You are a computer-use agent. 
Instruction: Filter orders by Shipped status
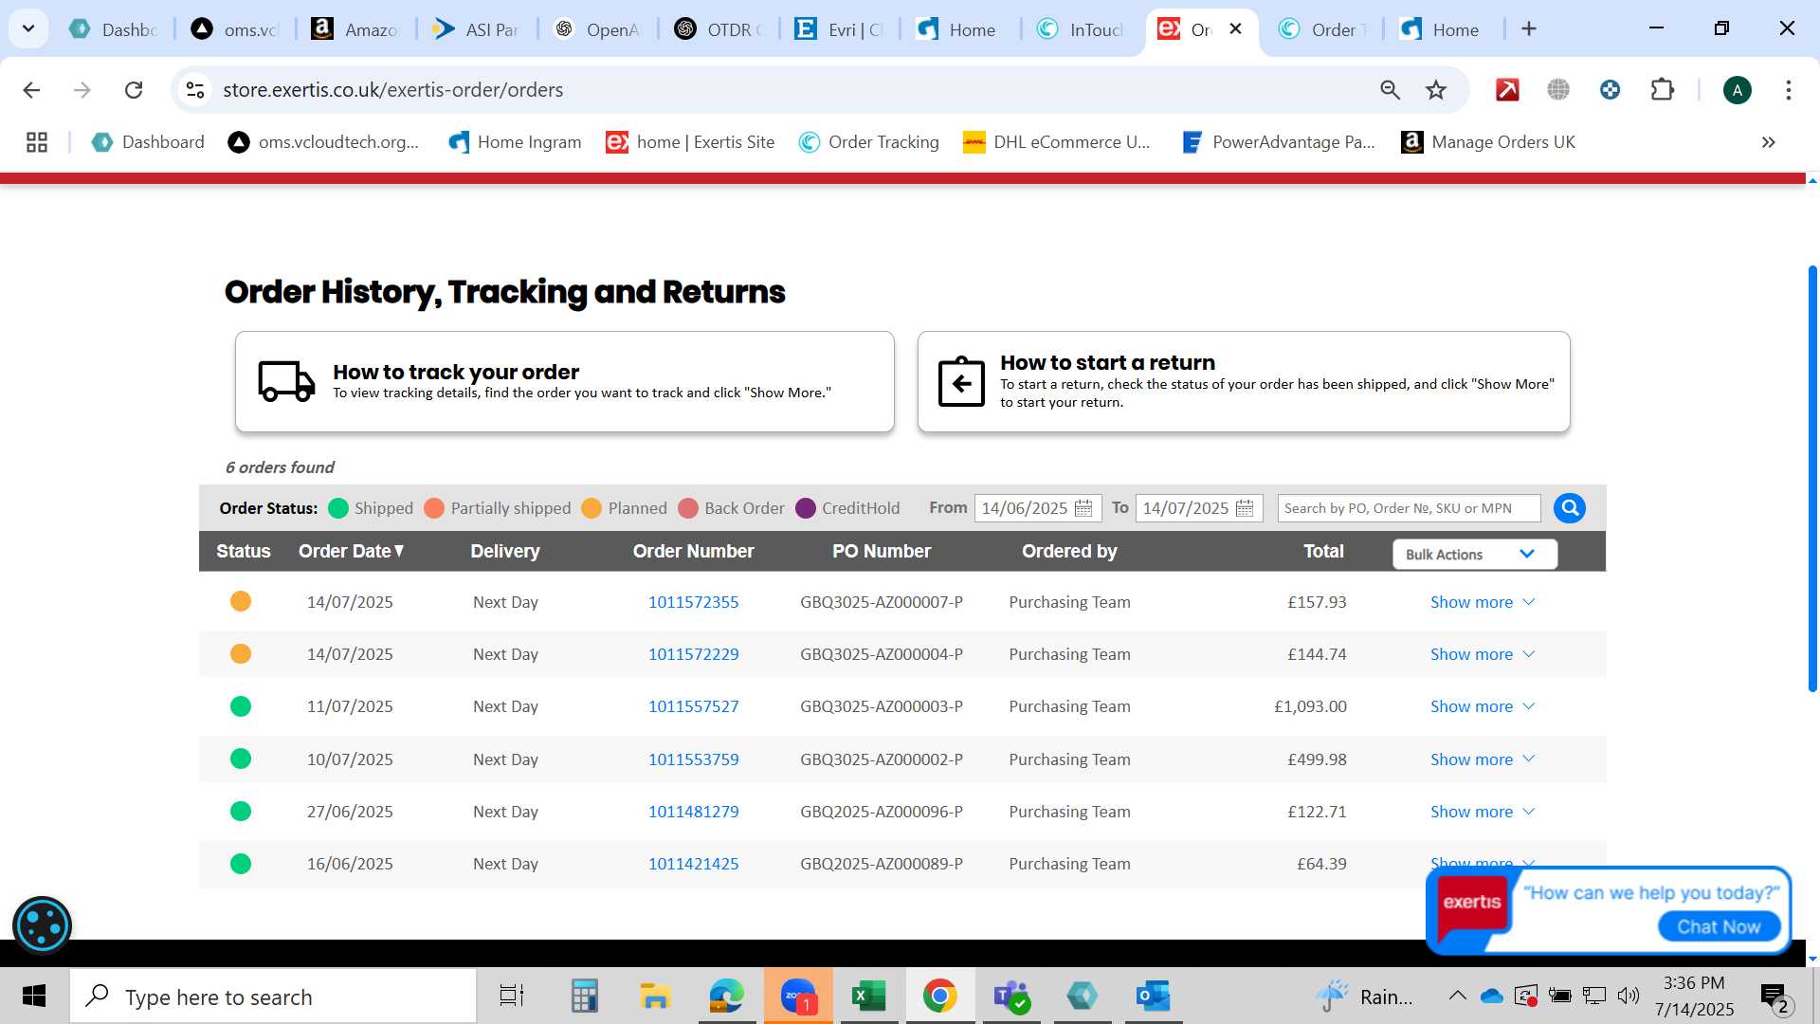pyautogui.click(x=371, y=508)
